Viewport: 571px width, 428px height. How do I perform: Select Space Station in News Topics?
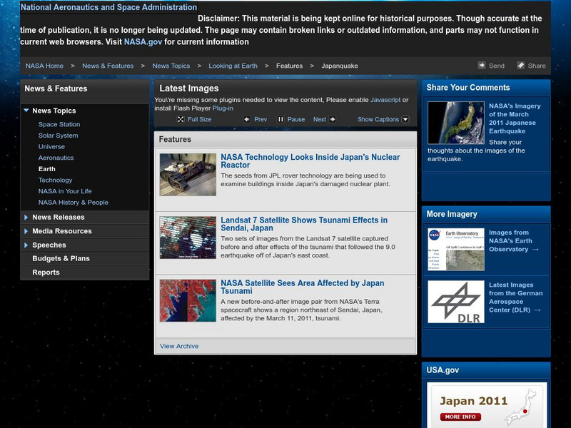(59, 124)
